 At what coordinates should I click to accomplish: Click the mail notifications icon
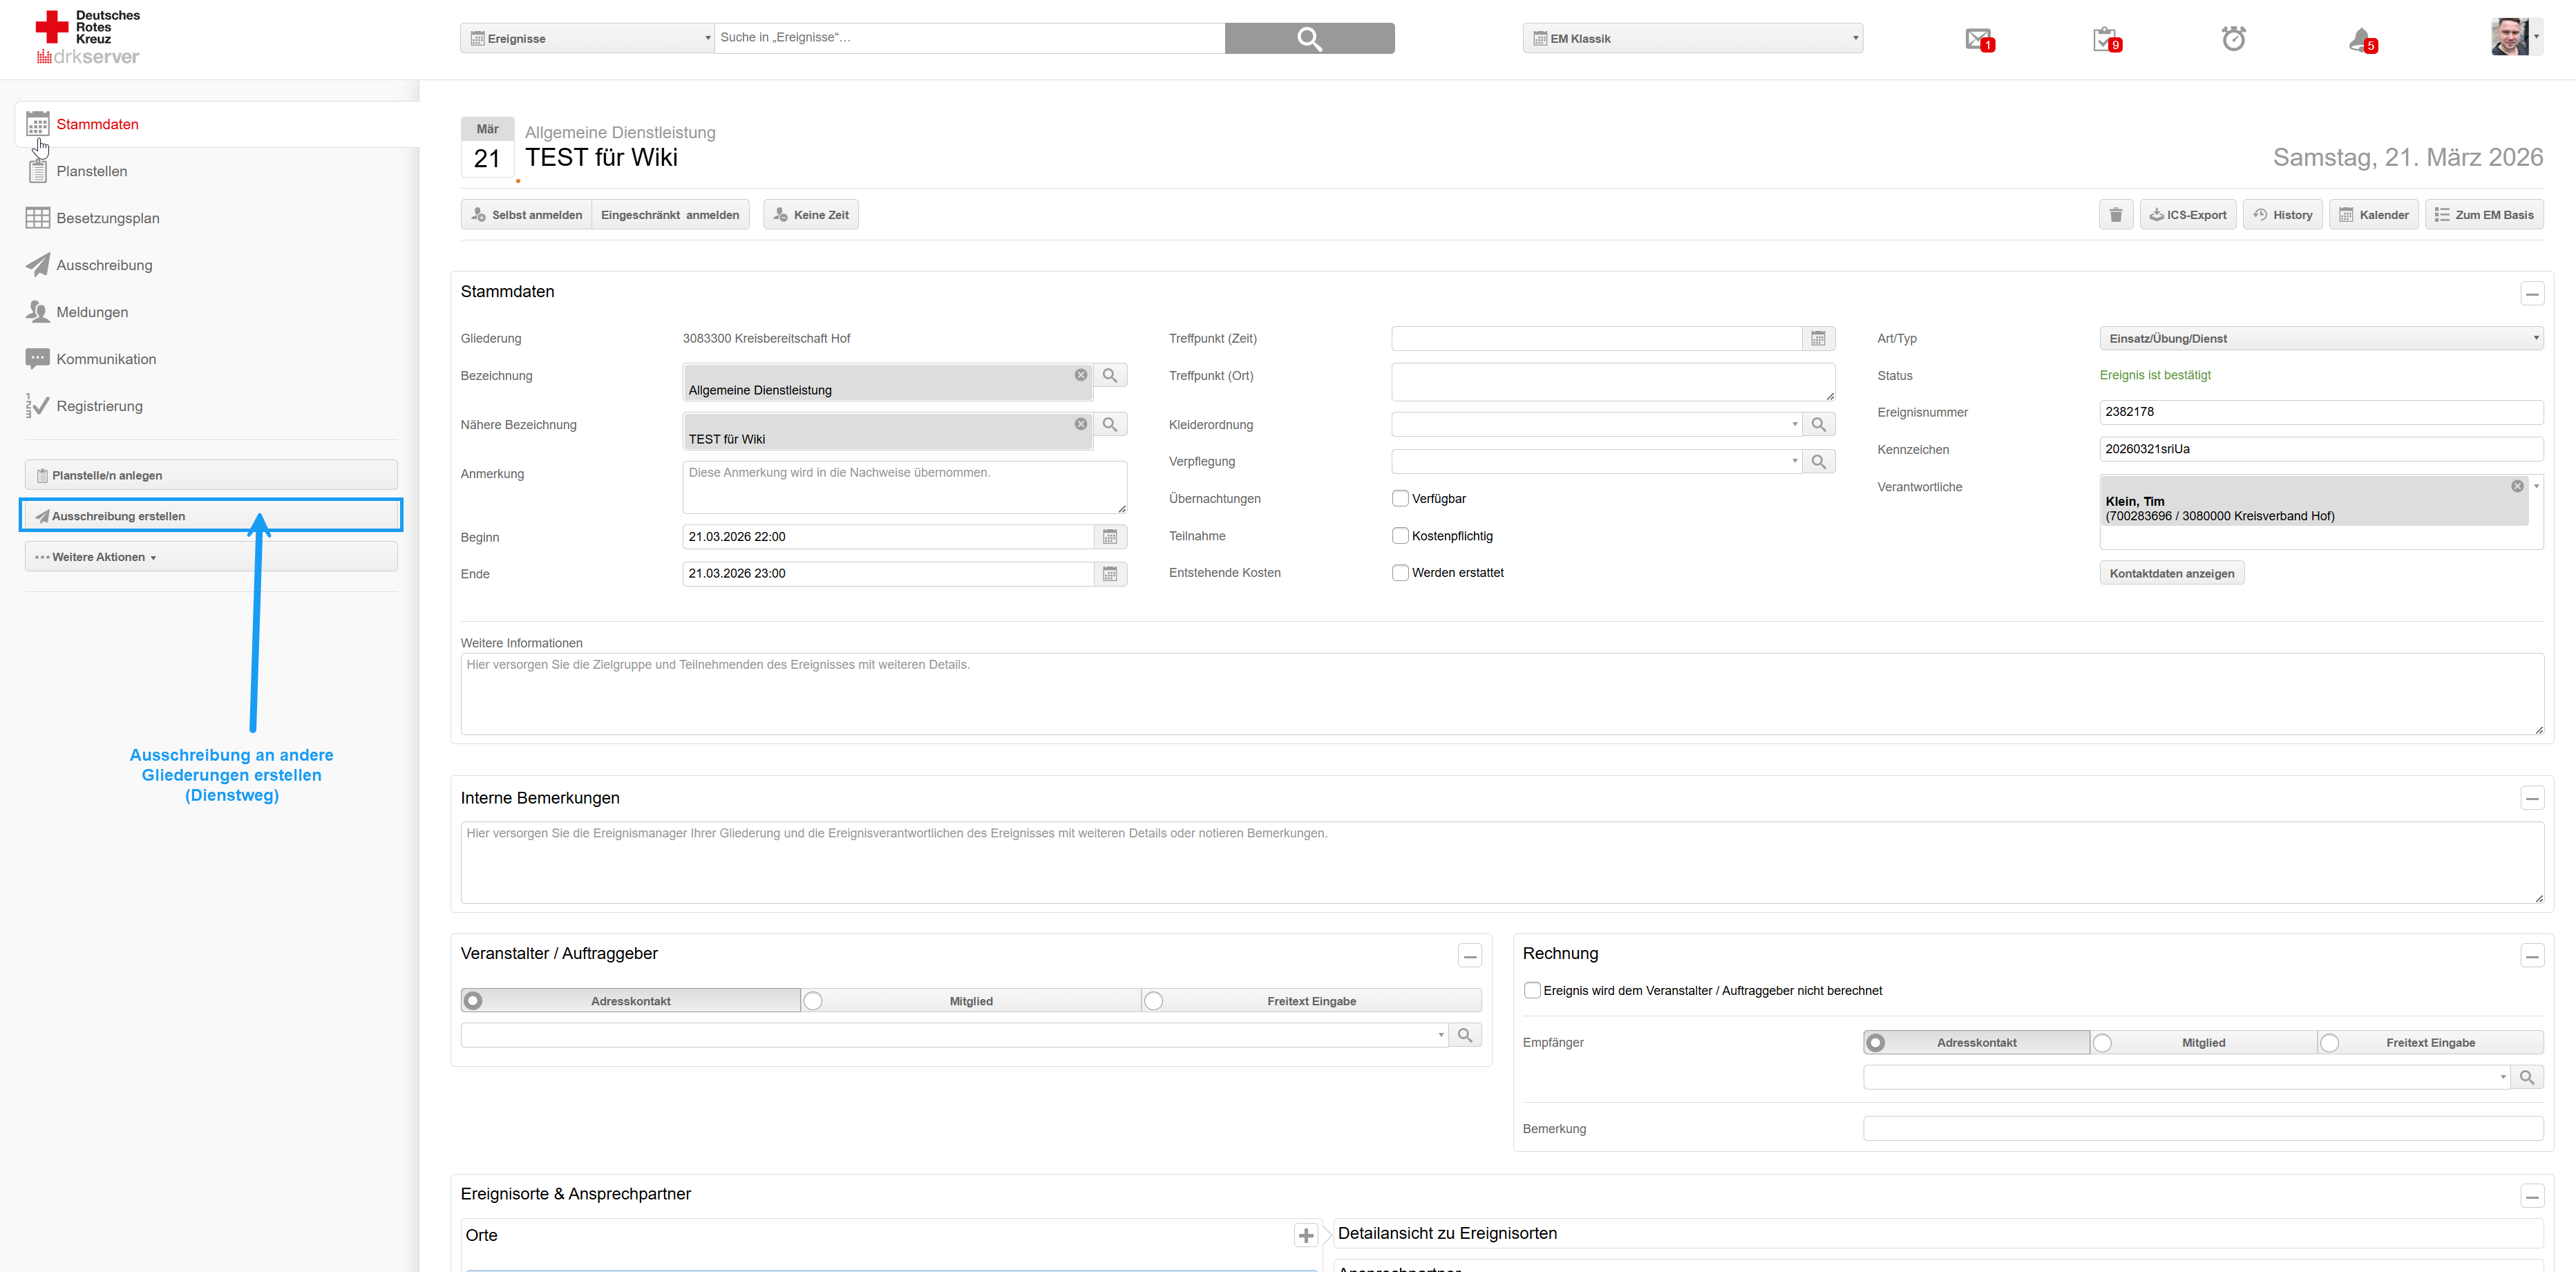(1978, 39)
